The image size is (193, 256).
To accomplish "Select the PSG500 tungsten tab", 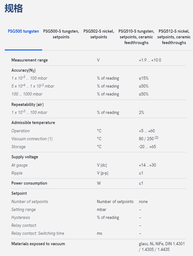I will point(23,31).
